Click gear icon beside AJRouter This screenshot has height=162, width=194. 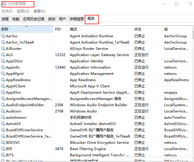[3, 48]
